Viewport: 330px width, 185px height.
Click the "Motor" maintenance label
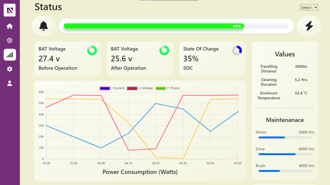[261, 132]
